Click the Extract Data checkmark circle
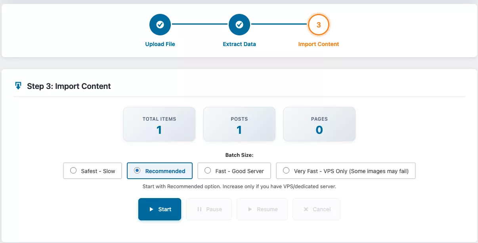Image resolution: width=478 pixels, height=243 pixels. [239, 25]
